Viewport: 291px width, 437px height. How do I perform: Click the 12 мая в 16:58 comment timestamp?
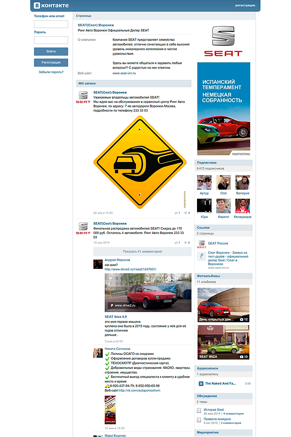pyautogui.click(x=114, y=428)
